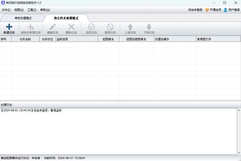
Task: Click the 启用任务 checkmark icon
Action: point(92,27)
